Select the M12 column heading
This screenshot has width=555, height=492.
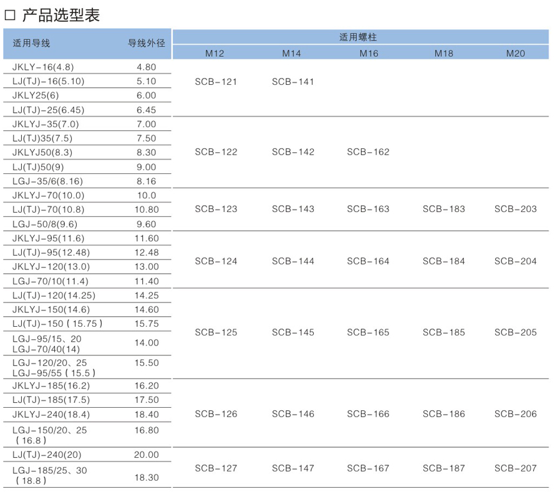click(215, 54)
